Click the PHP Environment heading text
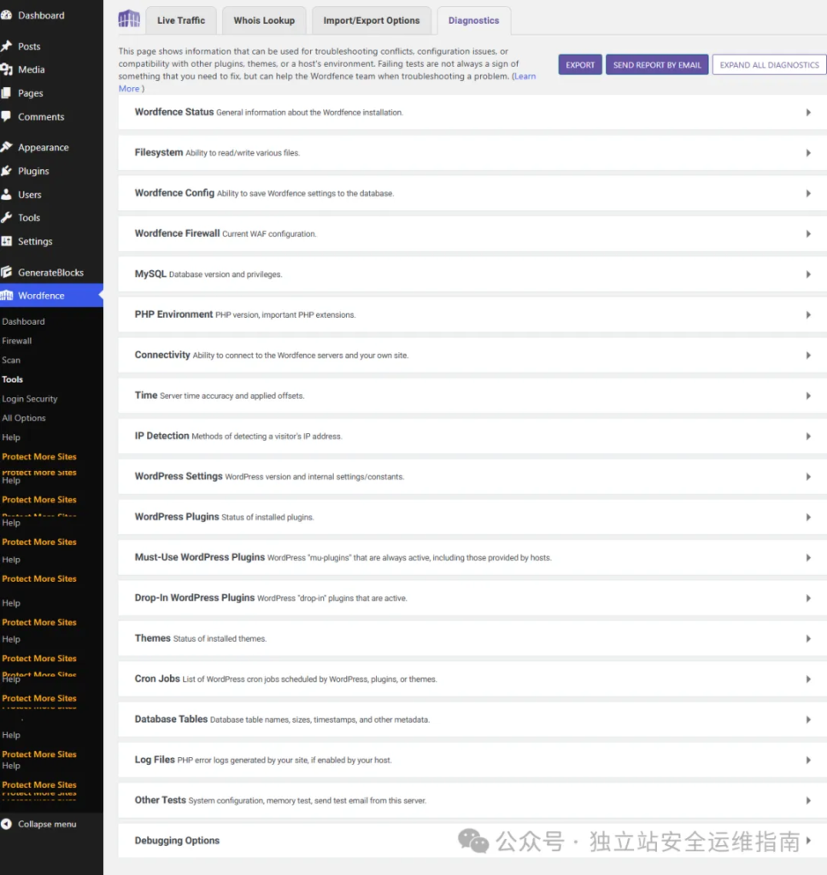The height and width of the screenshot is (875, 827). pyautogui.click(x=173, y=314)
